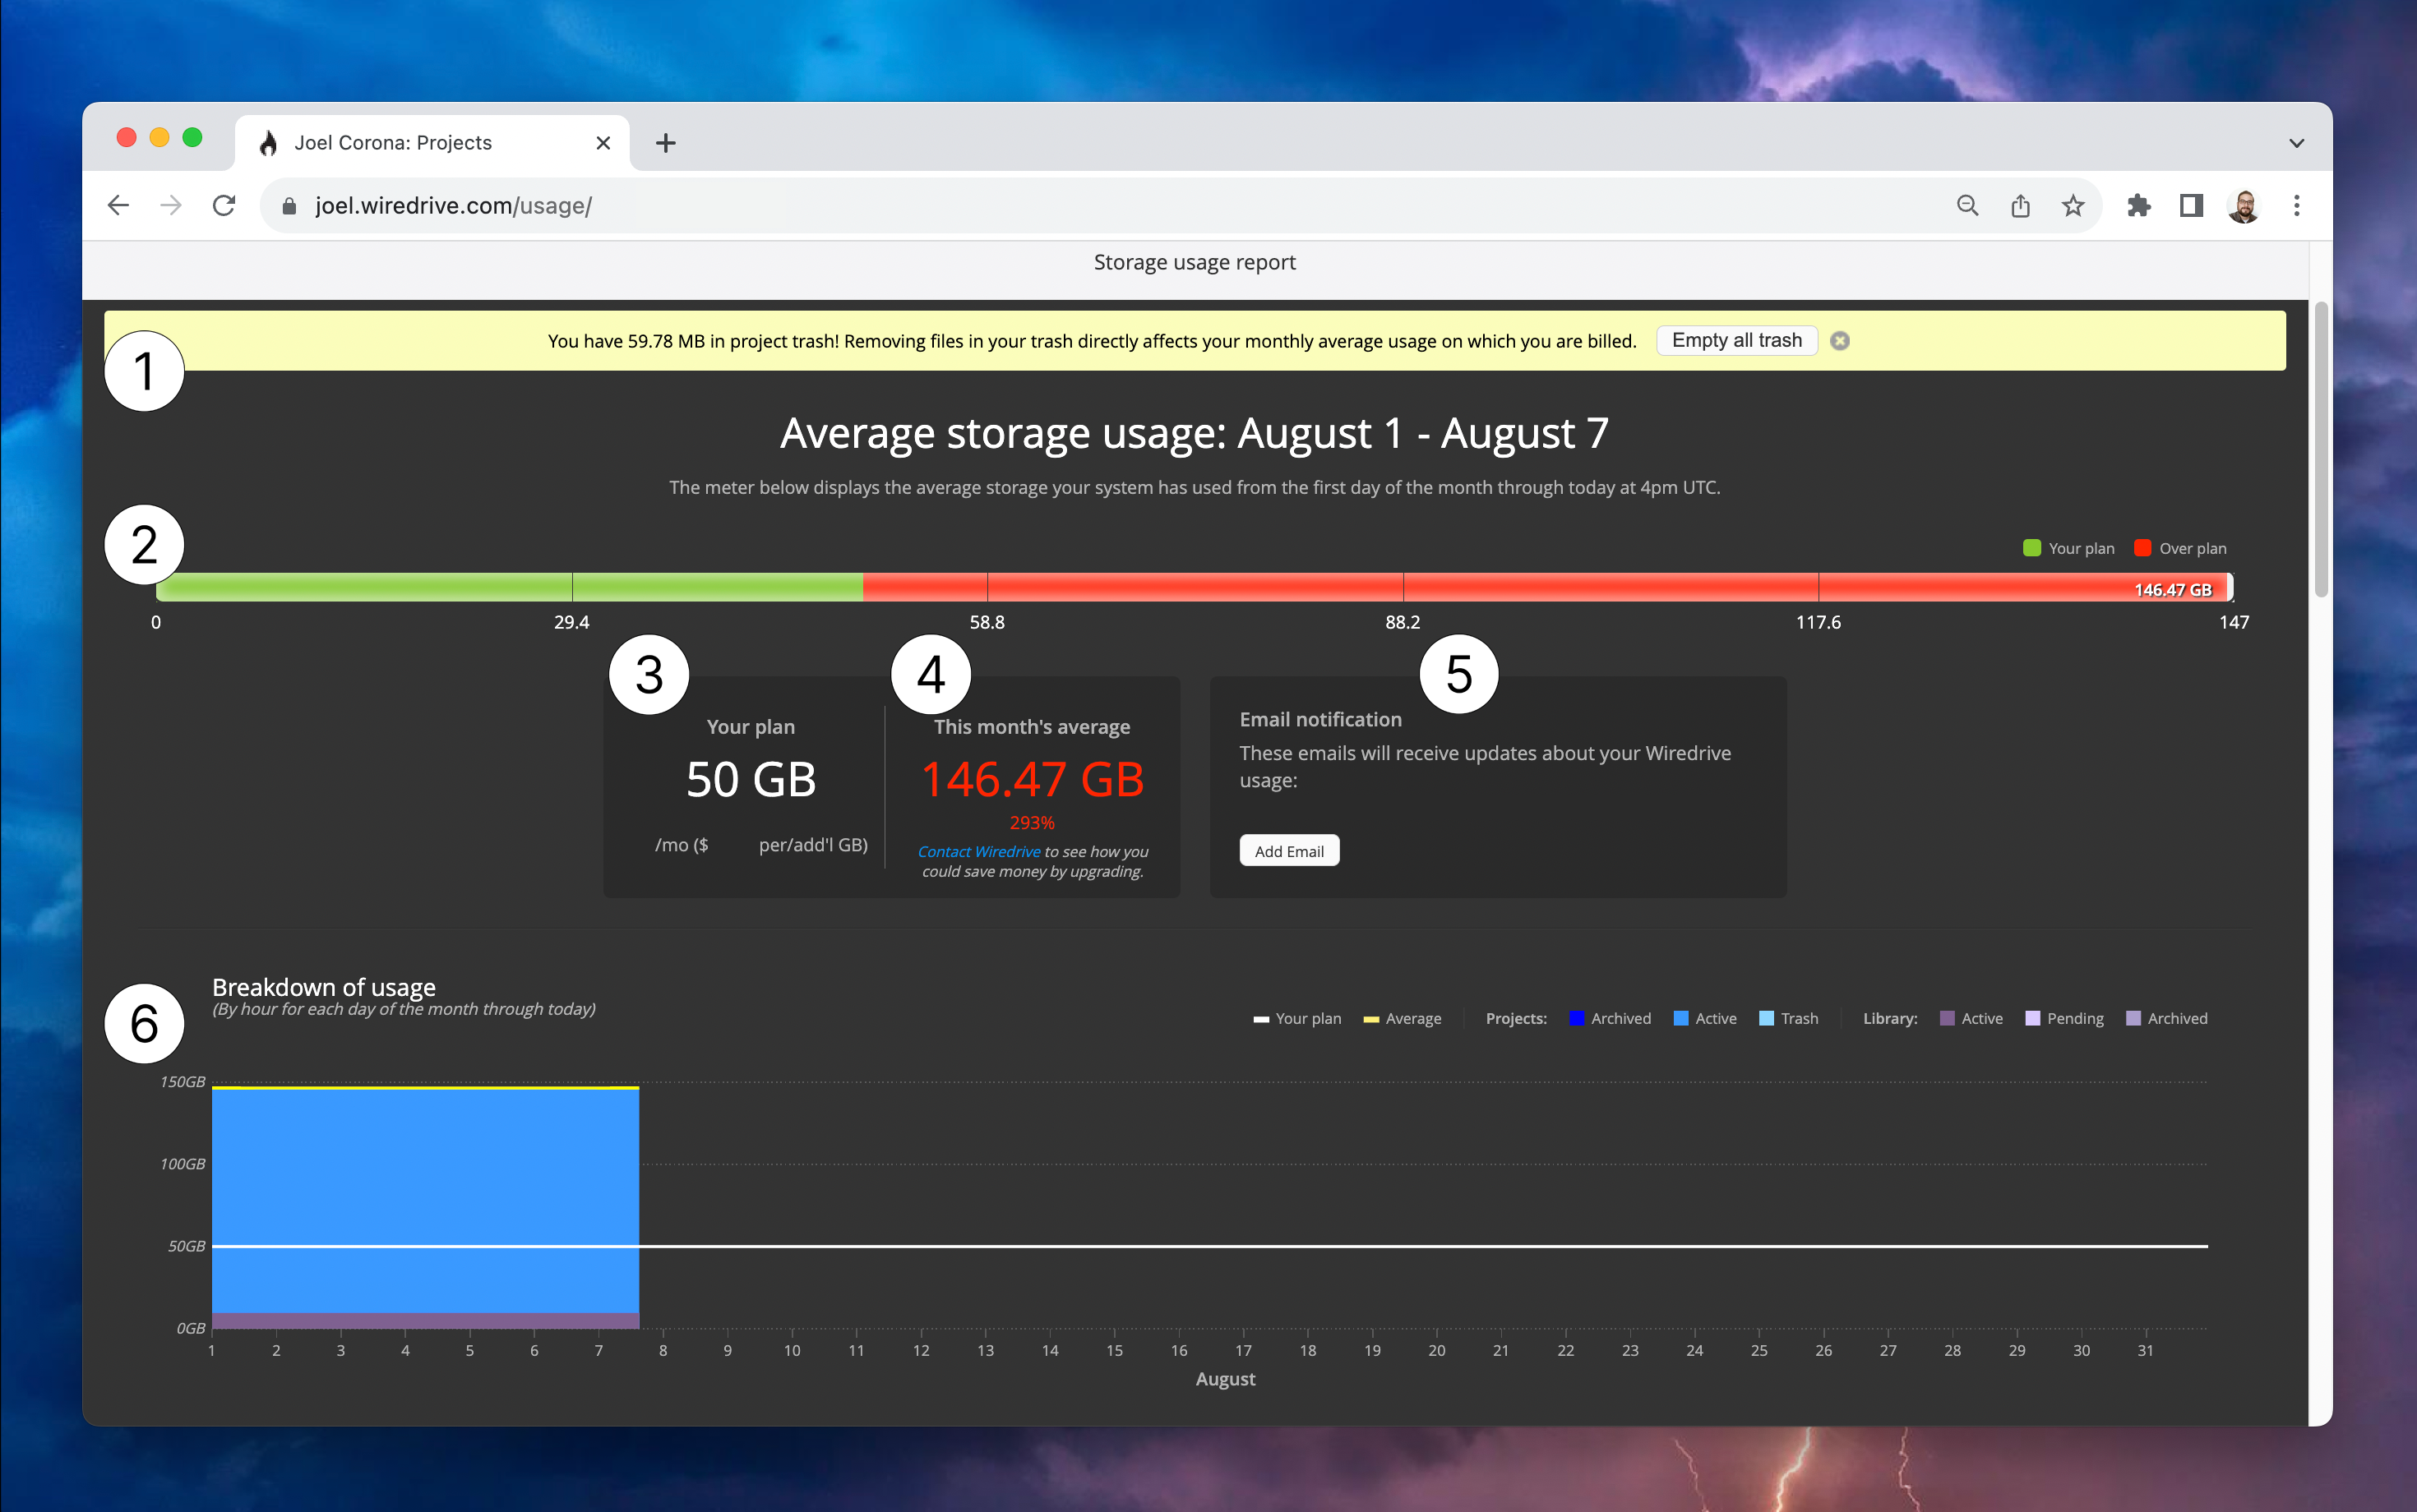Click the share icon in the toolbar
This screenshot has height=1512, width=2417.
pos(2020,205)
